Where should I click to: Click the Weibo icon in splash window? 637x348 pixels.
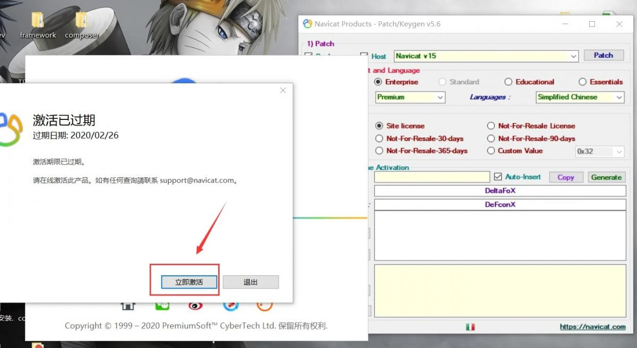pos(195,306)
